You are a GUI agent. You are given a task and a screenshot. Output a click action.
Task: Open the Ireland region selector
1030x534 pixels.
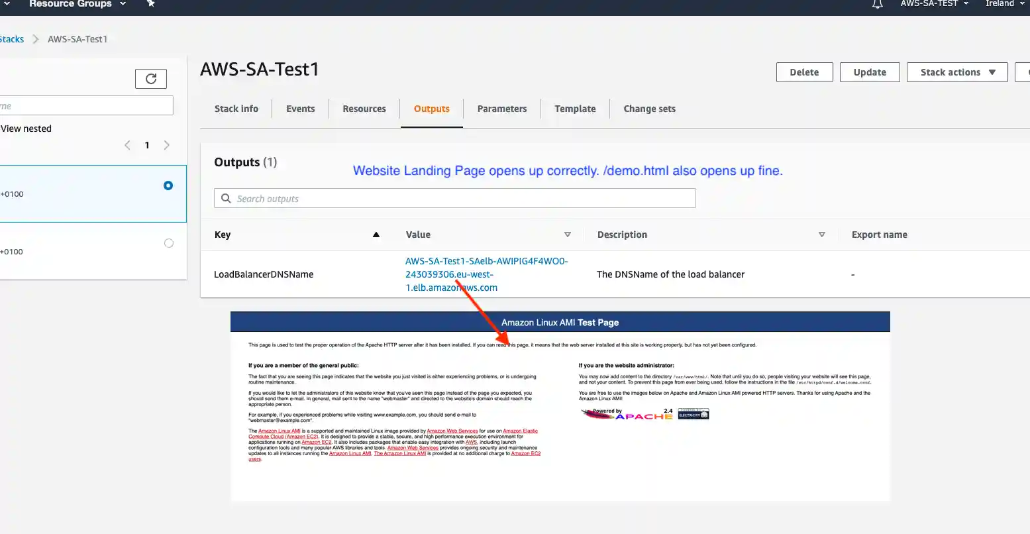coord(1004,4)
